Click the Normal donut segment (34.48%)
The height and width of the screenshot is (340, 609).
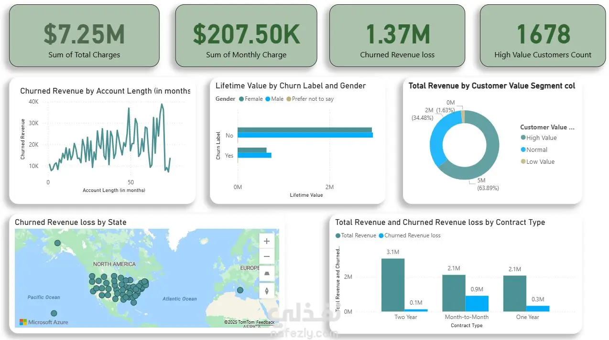[436, 138]
